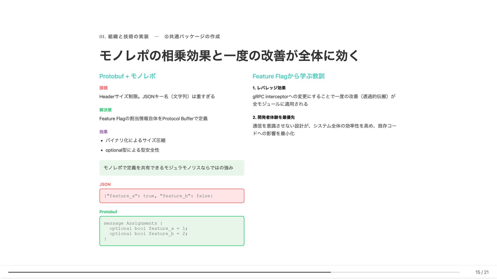Click the 1. レバレッジ効果 subheading
This screenshot has height=279, width=497.
pos(269,88)
